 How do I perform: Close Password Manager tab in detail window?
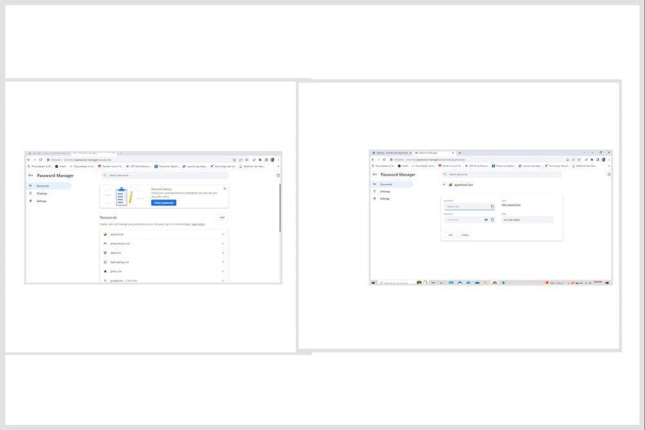coord(453,153)
